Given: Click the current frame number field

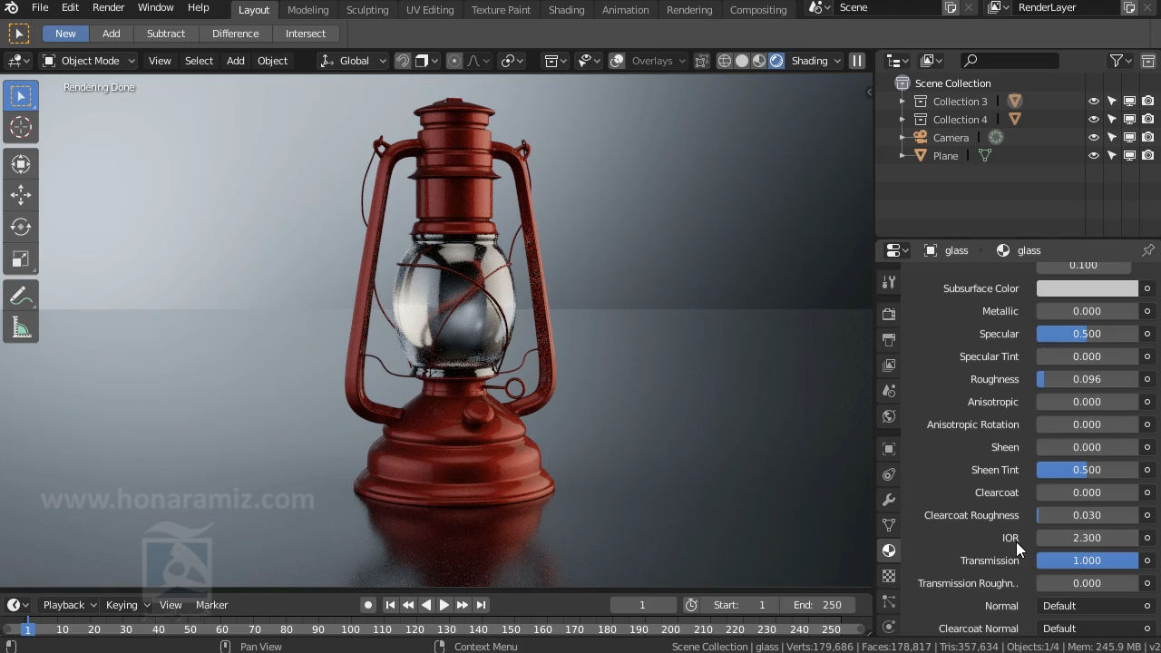Looking at the screenshot, I should click(x=642, y=605).
